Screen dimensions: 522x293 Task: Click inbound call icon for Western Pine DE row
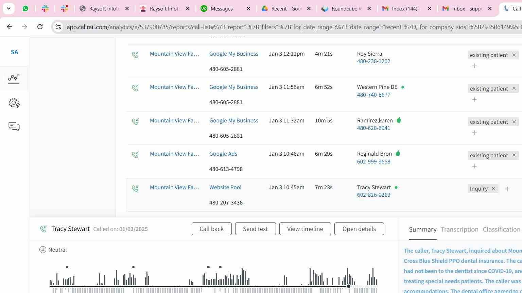point(135,88)
